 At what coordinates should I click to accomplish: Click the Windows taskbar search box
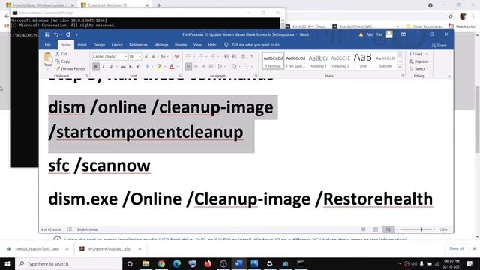coord(68,263)
